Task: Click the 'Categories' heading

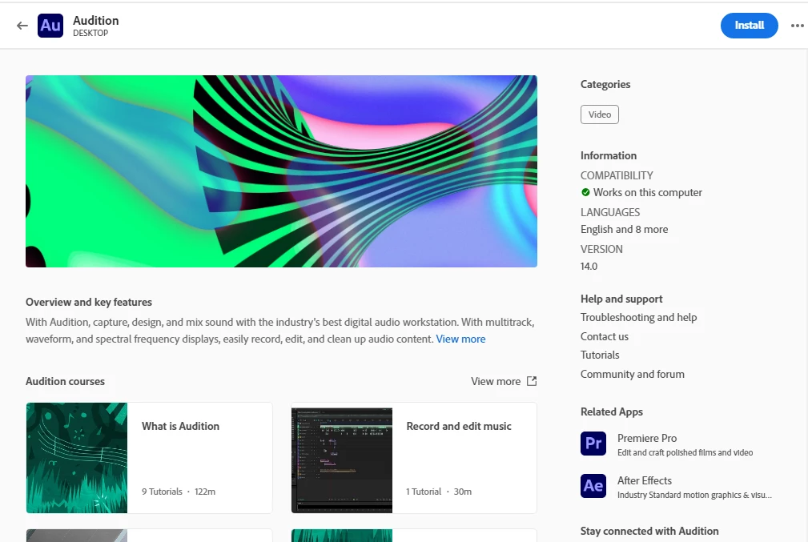Action: pyautogui.click(x=605, y=84)
